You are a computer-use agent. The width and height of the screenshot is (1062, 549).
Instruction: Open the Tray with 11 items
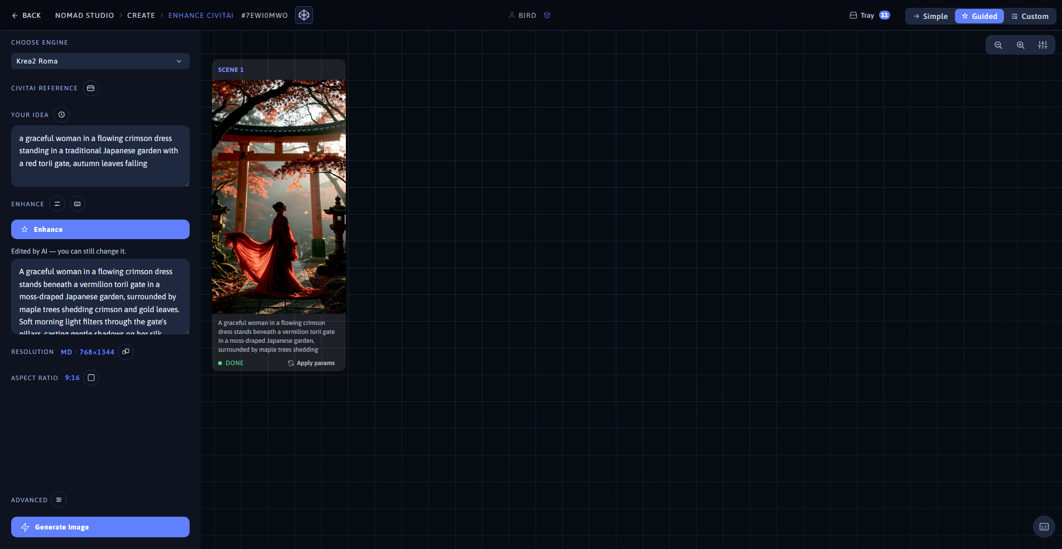pyautogui.click(x=870, y=16)
